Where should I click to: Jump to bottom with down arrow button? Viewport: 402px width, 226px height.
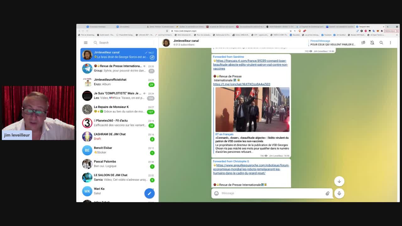click(x=339, y=181)
